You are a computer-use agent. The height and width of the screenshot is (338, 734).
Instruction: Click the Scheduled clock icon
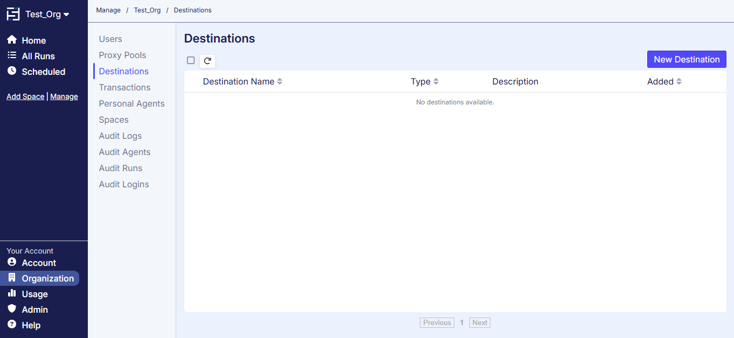12,71
